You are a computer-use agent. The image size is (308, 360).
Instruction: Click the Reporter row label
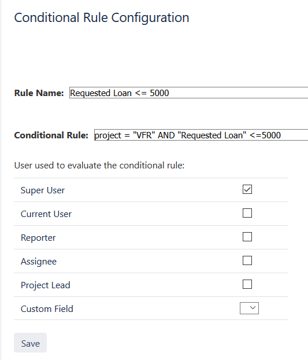pos(38,238)
